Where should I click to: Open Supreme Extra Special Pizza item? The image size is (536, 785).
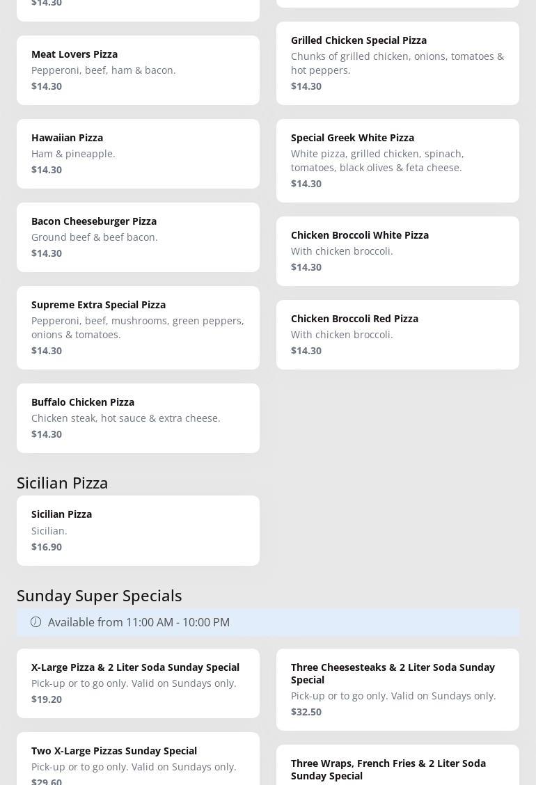pos(138,327)
